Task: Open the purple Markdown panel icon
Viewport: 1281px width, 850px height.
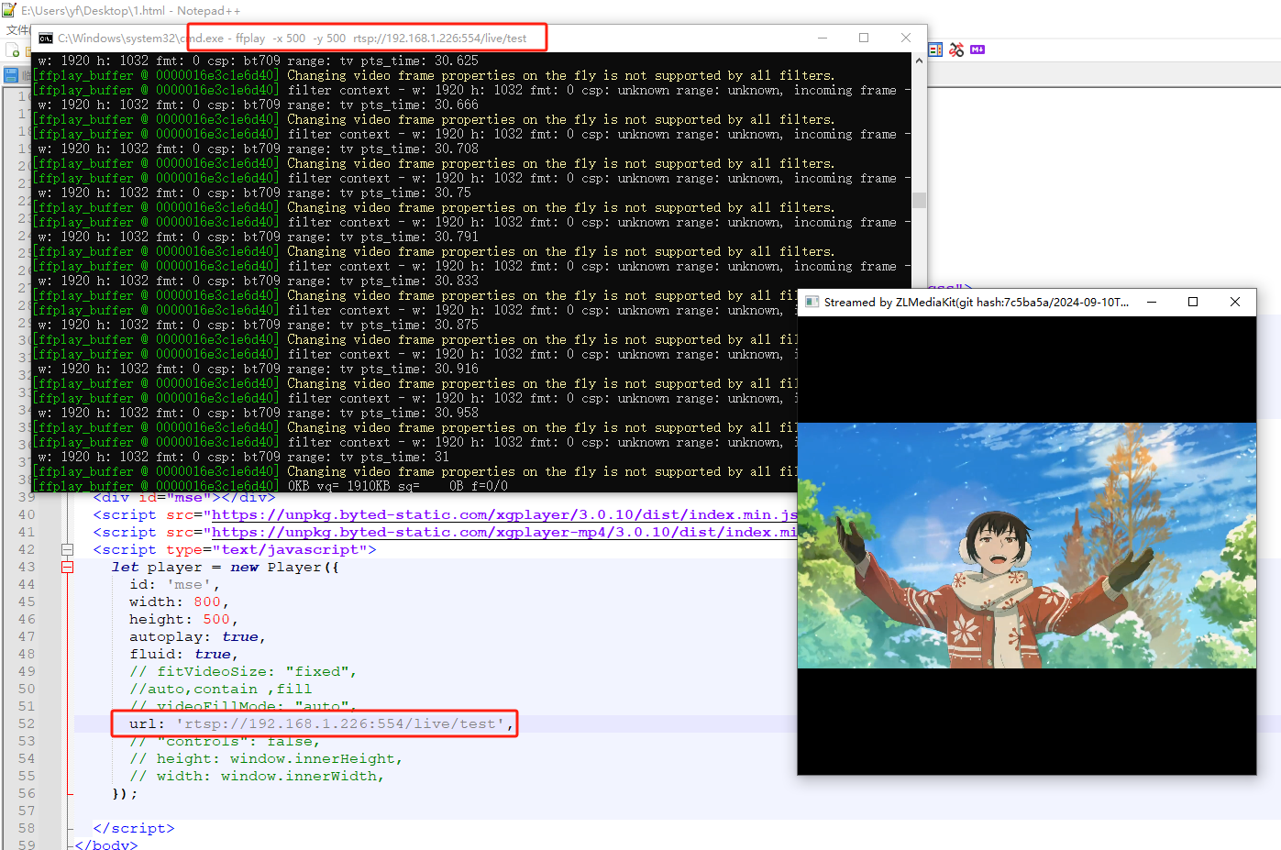Action: coord(977,50)
